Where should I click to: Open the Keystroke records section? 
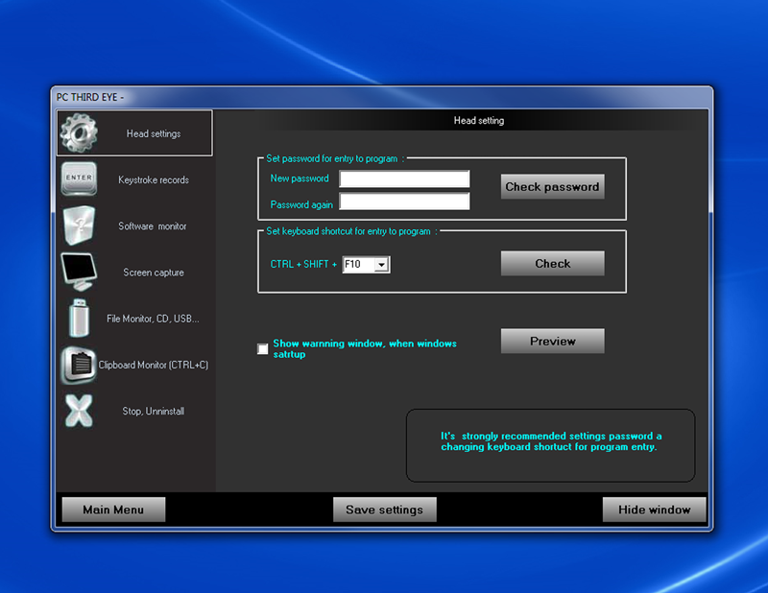click(134, 179)
